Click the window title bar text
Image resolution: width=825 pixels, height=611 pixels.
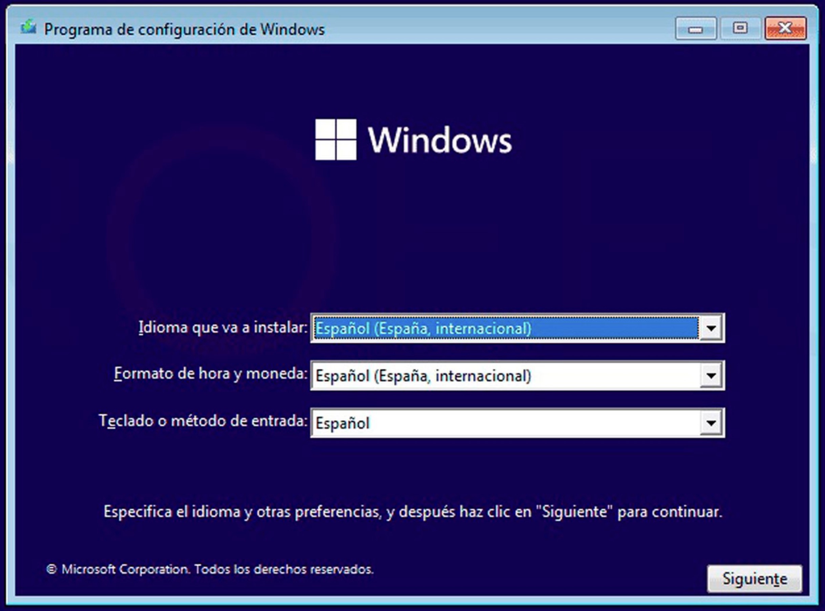coord(184,29)
